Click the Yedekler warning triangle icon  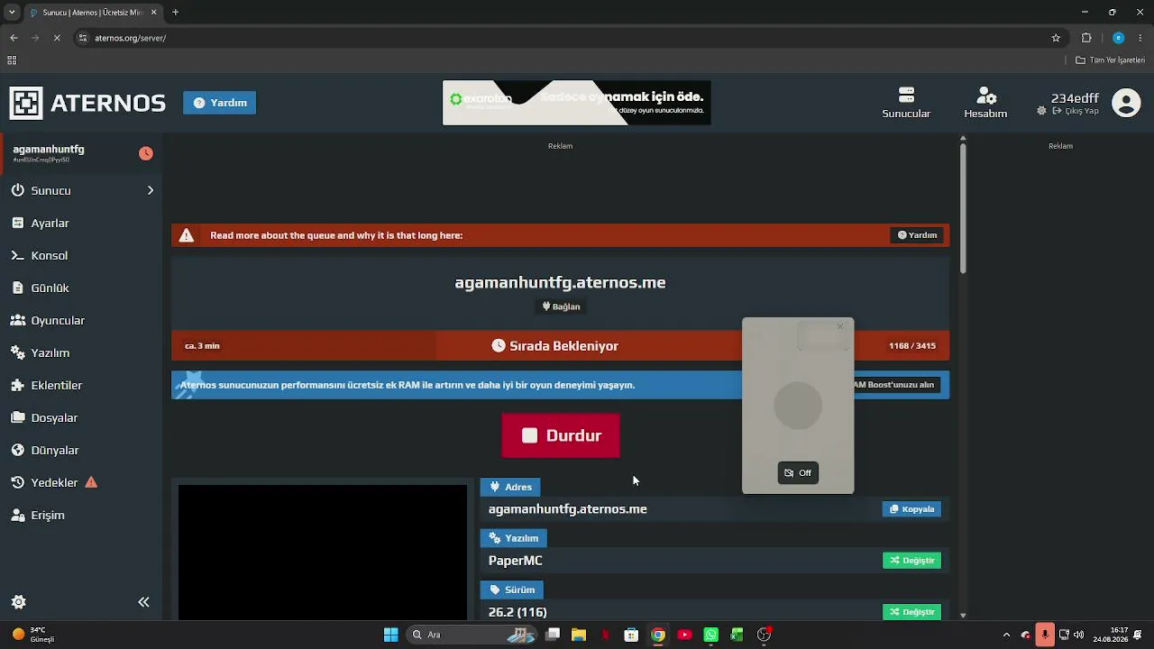pyautogui.click(x=91, y=482)
